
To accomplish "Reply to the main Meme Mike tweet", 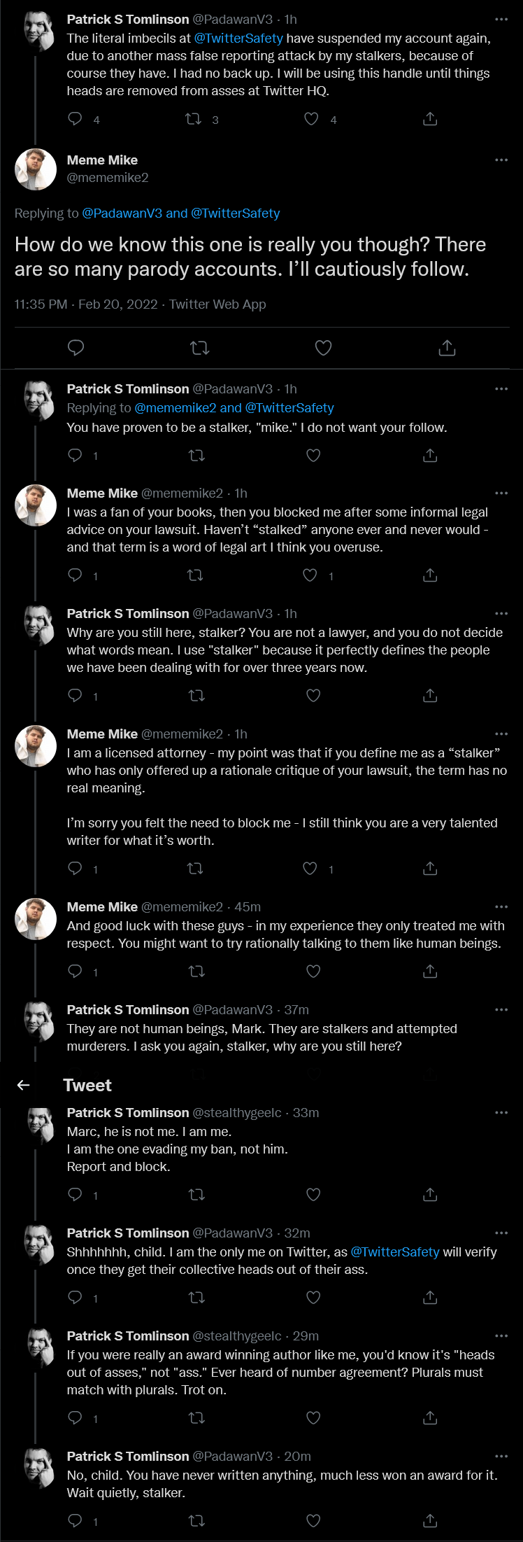I will 76,348.
